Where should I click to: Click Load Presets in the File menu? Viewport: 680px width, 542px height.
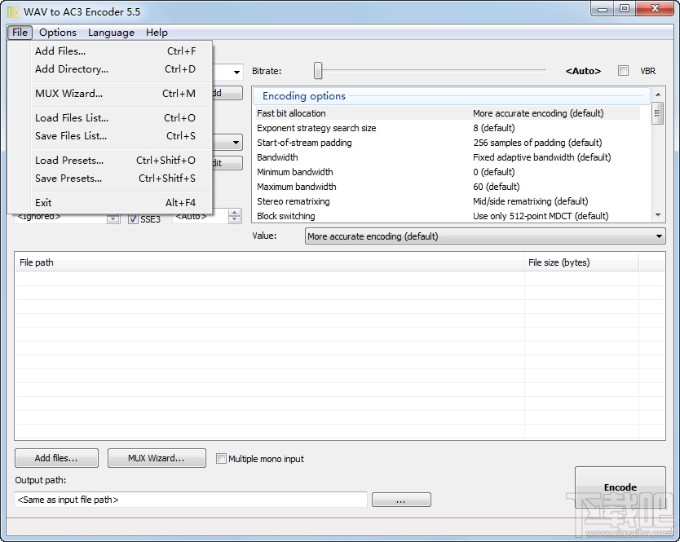[69, 161]
